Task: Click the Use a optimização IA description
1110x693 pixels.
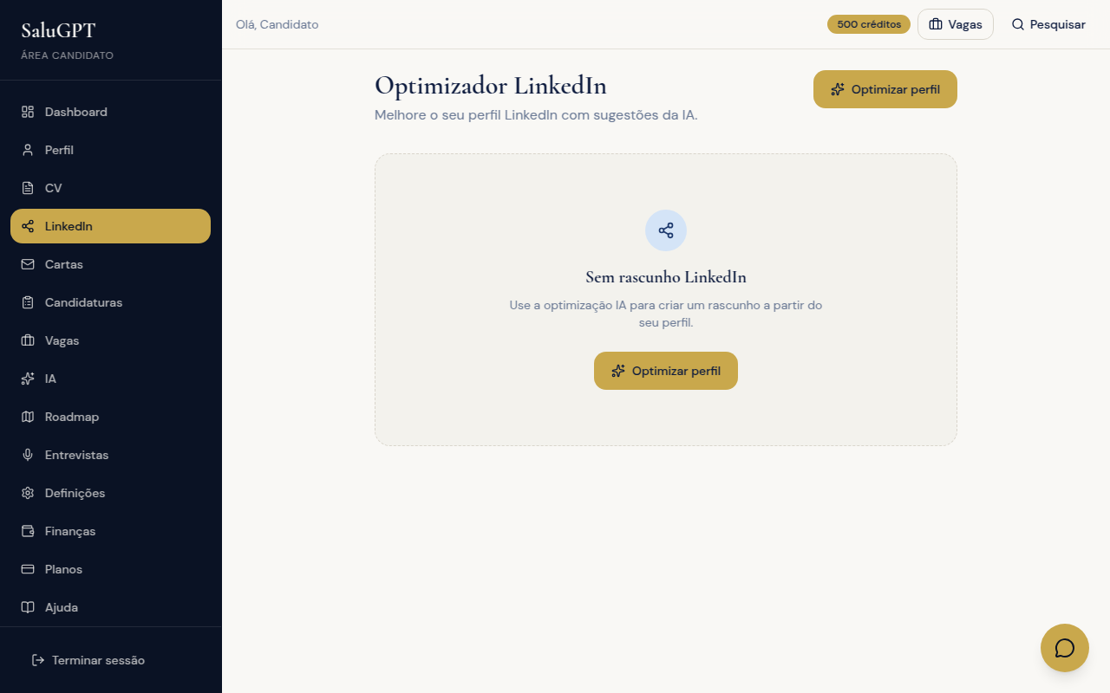Action: tap(666, 314)
